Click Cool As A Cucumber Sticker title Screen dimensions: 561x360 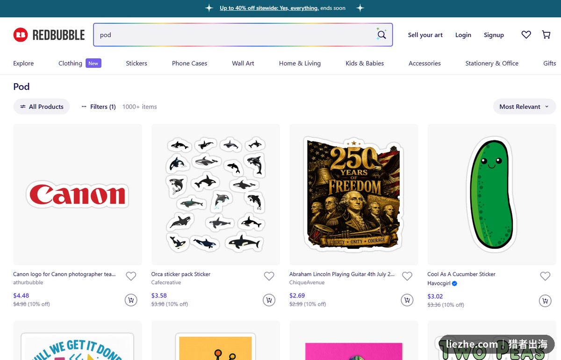click(x=461, y=274)
